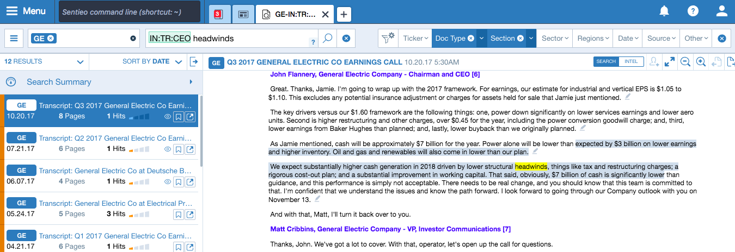
Task: Expand Section dropdown arrow
Action: click(x=531, y=39)
